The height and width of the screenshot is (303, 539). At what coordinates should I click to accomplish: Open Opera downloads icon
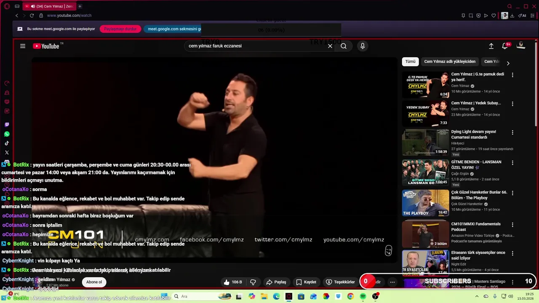(x=512, y=16)
